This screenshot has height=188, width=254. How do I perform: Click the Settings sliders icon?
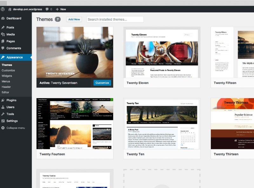pos(3,121)
